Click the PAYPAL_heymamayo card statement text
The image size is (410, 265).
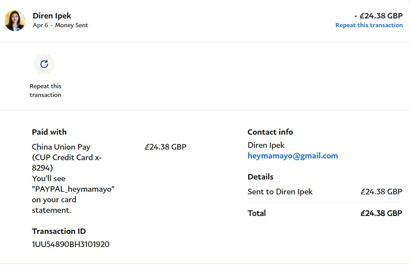click(x=73, y=189)
